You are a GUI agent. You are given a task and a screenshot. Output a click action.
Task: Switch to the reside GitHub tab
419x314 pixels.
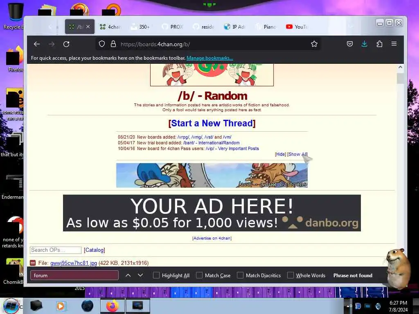pos(204,27)
